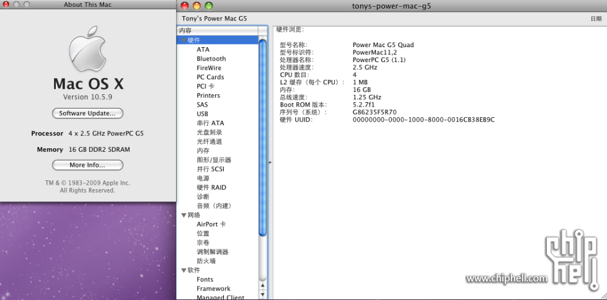Select USB in hardware list
This screenshot has width=607, height=300.
coord(202,114)
